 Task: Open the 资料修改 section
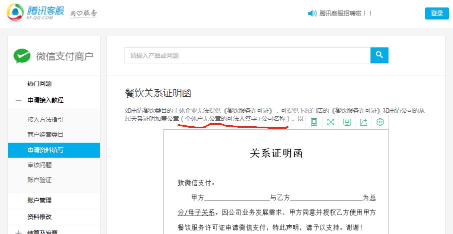(x=39, y=217)
